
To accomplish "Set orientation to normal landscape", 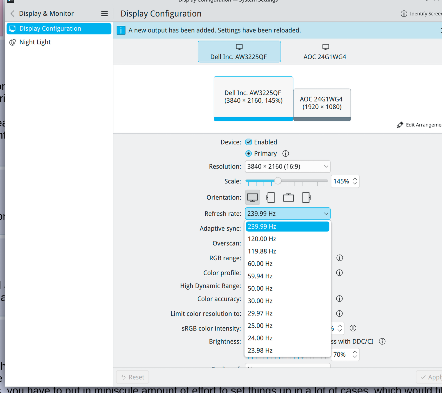I will [x=253, y=197].
